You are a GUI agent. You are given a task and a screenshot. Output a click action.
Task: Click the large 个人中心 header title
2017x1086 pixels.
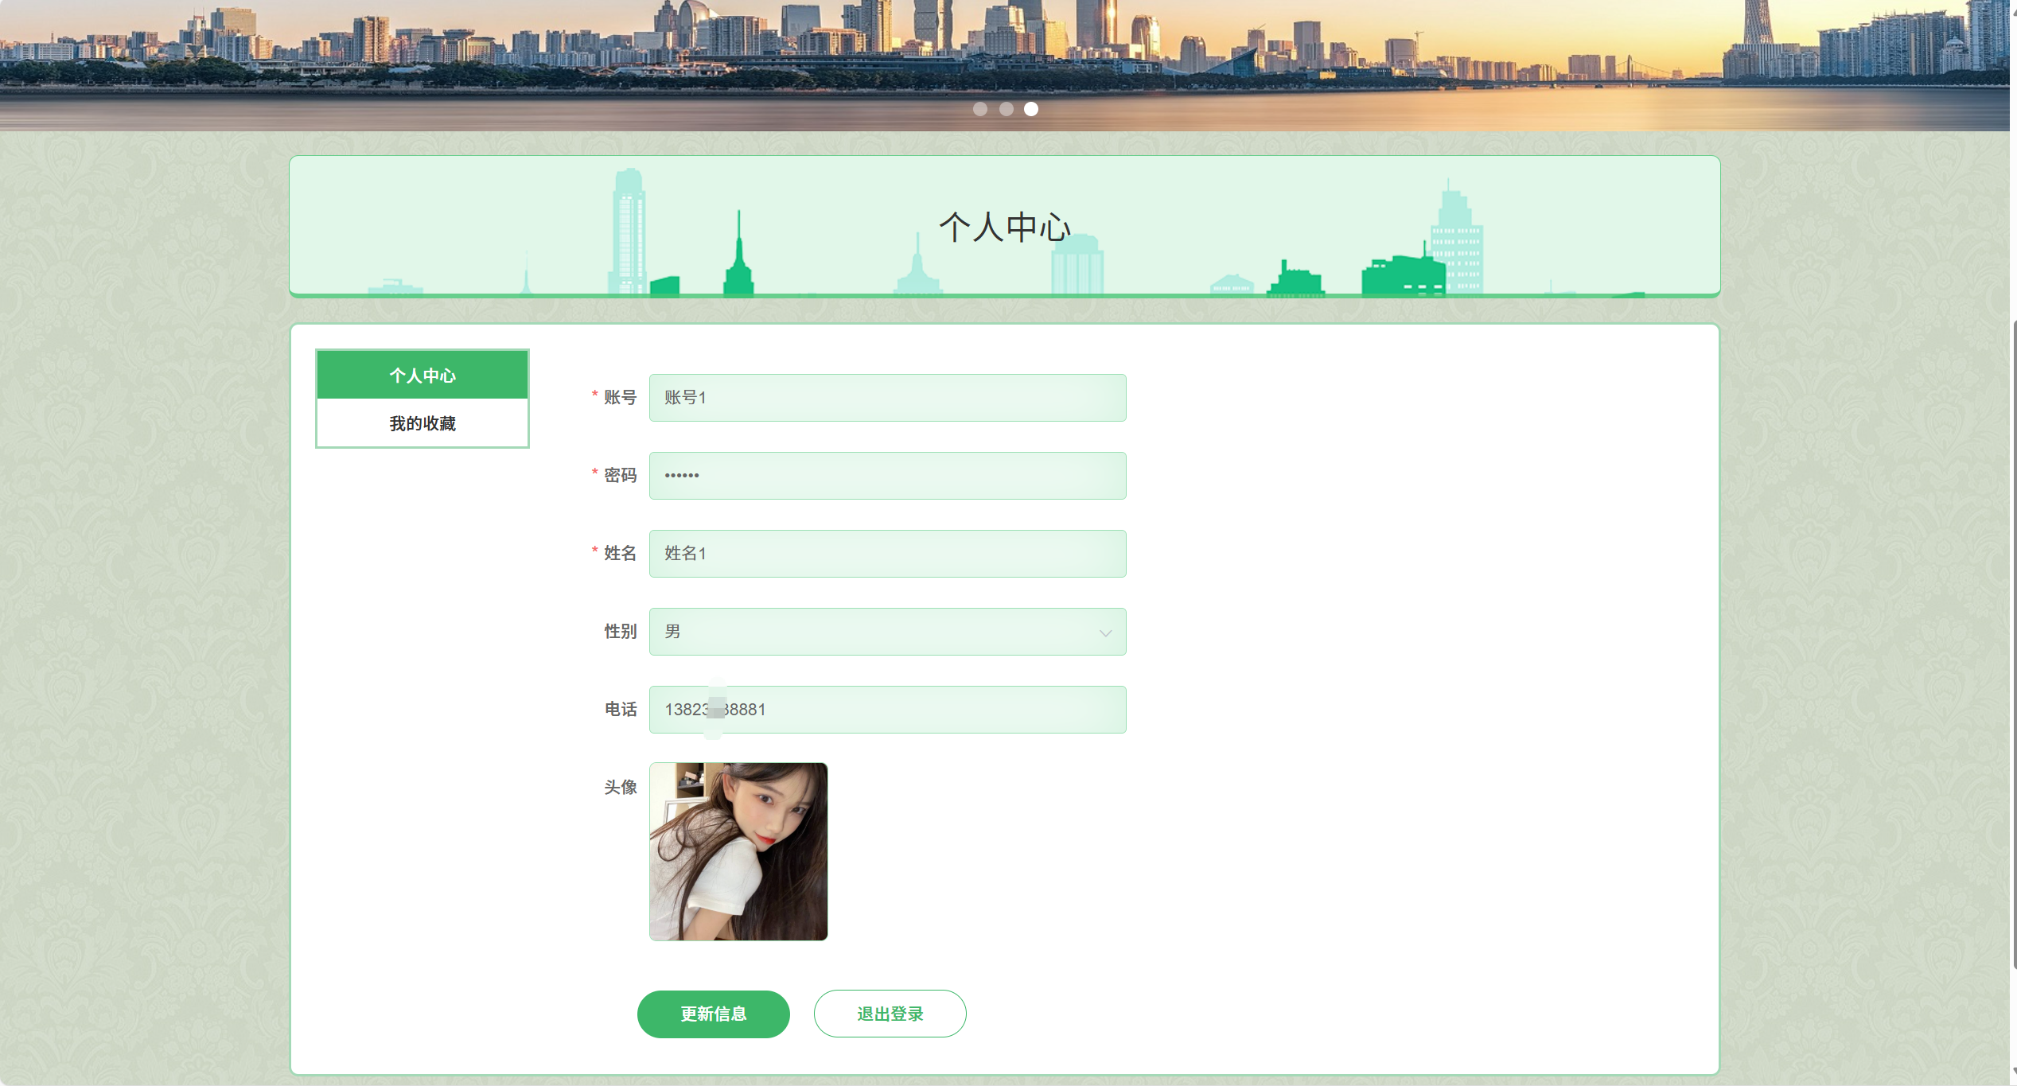point(1004,228)
